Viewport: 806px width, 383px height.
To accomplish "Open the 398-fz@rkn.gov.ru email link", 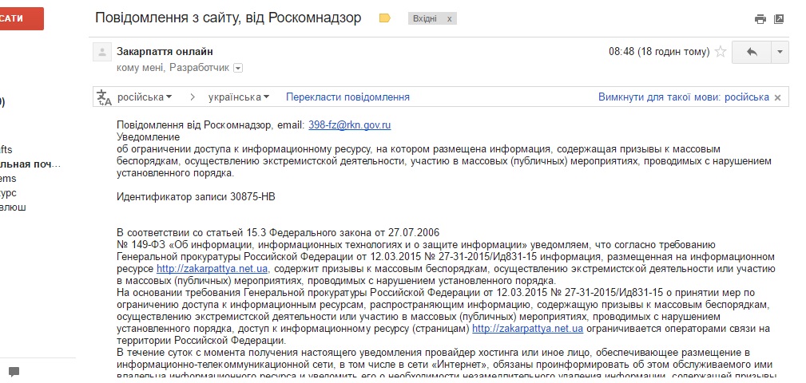I will coord(349,125).
